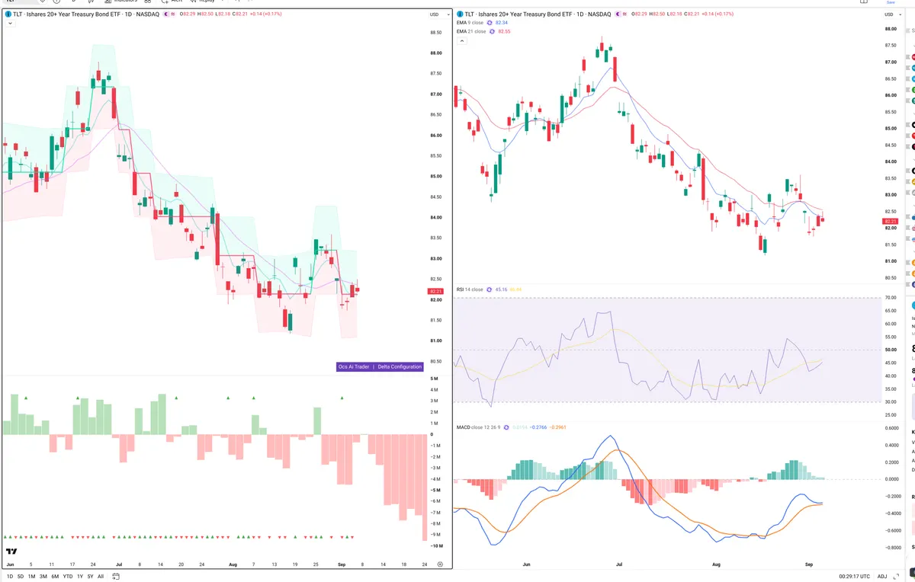Screen dimensions: 915x582
Task: Click the Save button at top right
Action: (891, 2)
